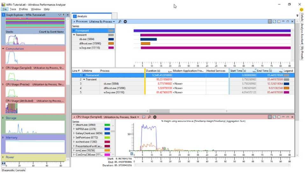Image resolution: width=305 pixels, height=174 pixels.
Task: Collapse the Computation section in Graph Explorer
Action: (x=3, y=49)
